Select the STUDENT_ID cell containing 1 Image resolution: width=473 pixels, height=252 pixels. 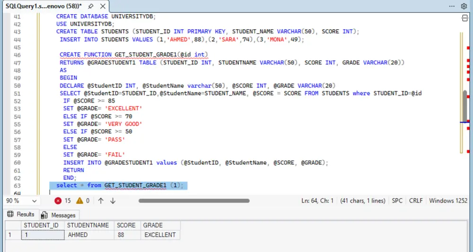point(43,235)
